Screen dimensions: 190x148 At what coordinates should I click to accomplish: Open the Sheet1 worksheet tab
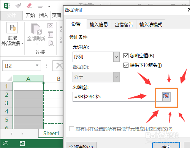click(x=51, y=133)
